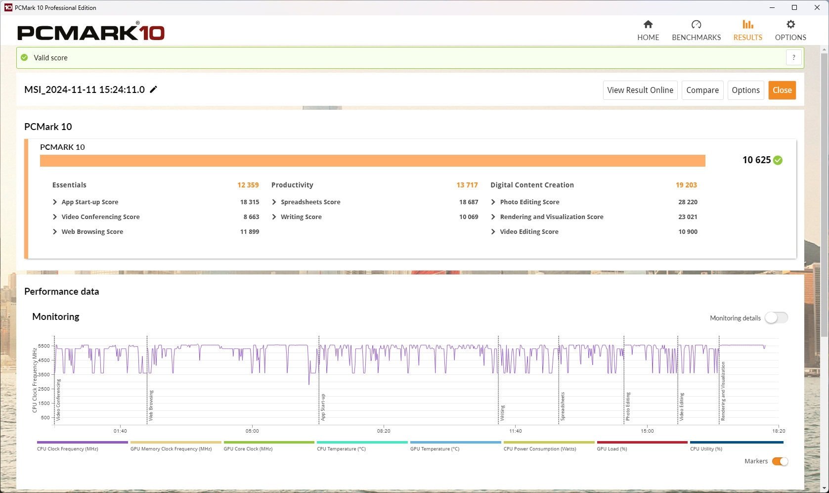
Task: Click the orange Close button
Action: [x=782, y=90]
